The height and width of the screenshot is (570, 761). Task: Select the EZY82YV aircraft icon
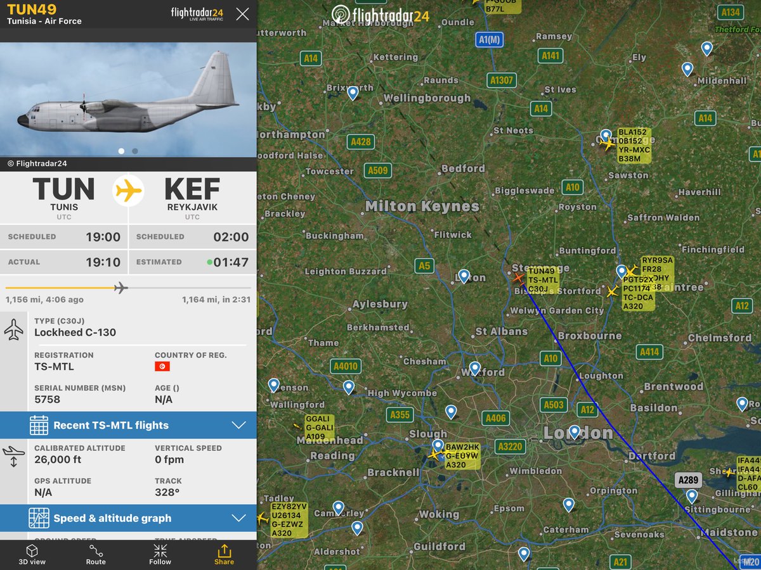[x=263, y=518]
